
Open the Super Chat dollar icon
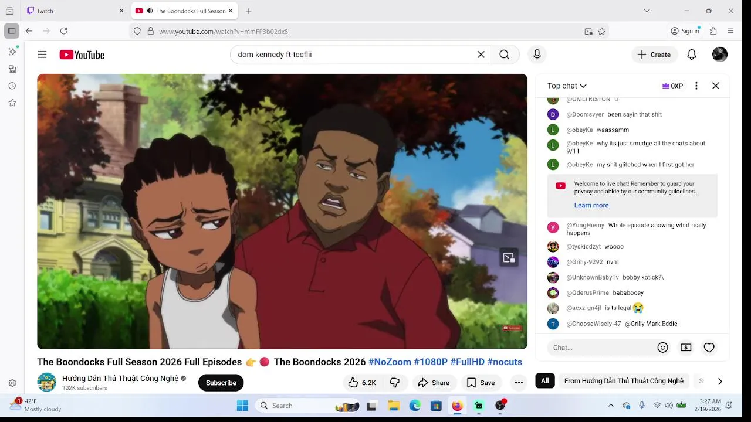(686, 348)
